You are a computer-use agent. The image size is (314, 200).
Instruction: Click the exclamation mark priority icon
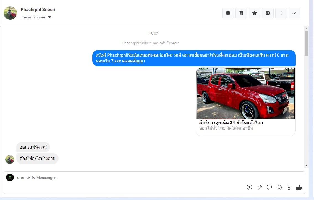click(x=281, y=13)
